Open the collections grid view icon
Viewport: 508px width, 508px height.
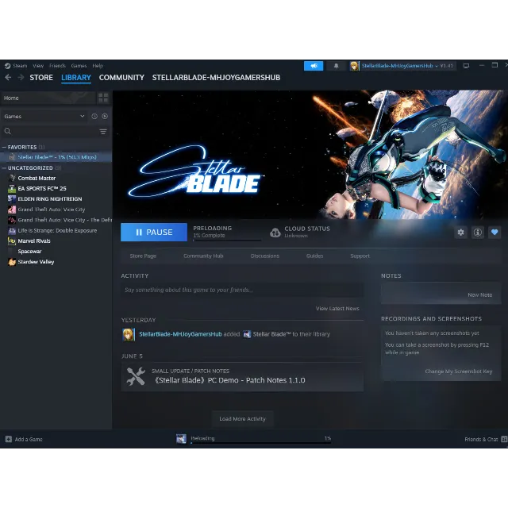103,98
